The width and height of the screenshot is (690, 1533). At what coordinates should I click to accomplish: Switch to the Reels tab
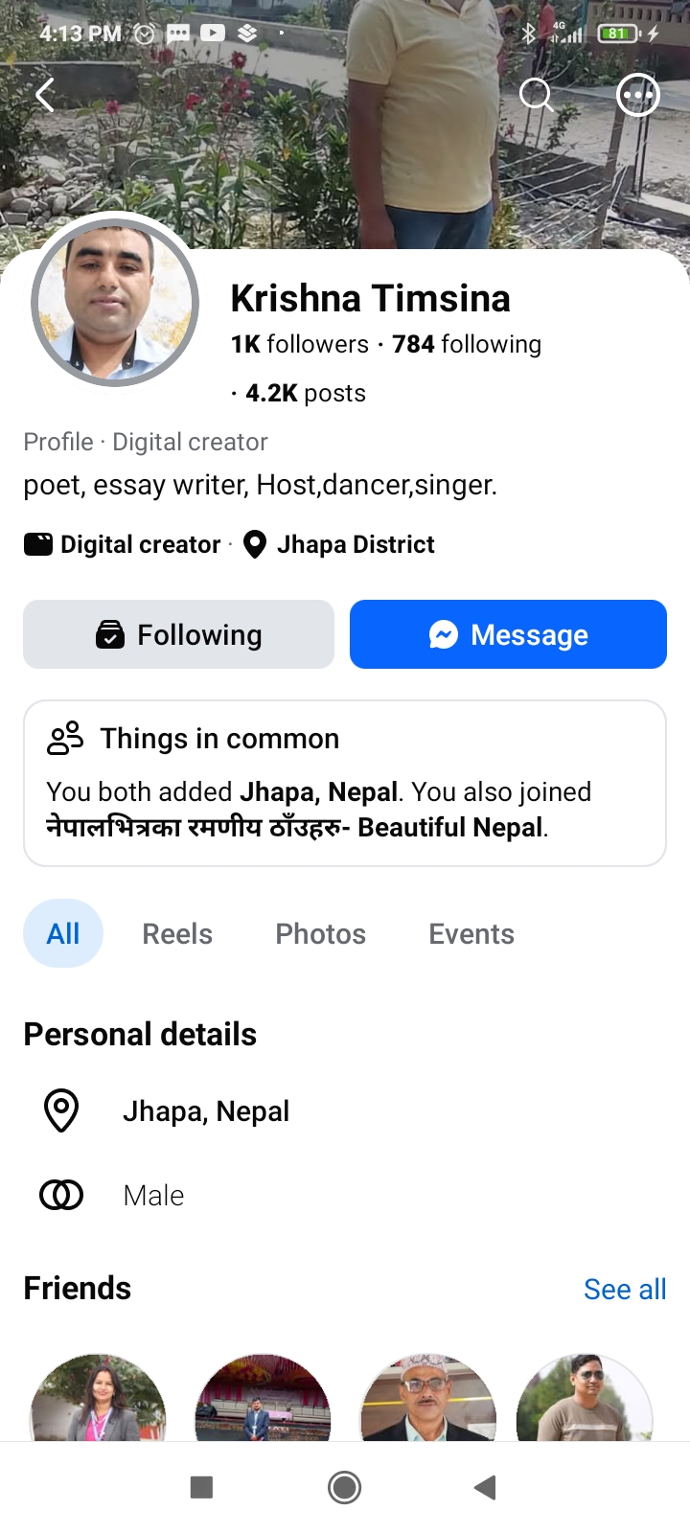(177, 934)
